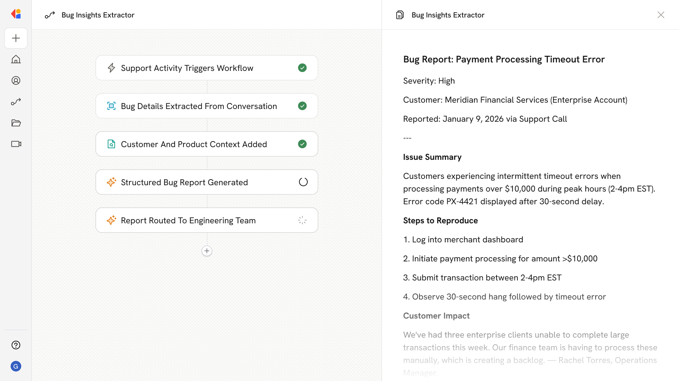This screenshot has width=679, height=381.
Task: Open the Home icon in the sidebar
Action: pyautogui.click(x=16, y=59)
